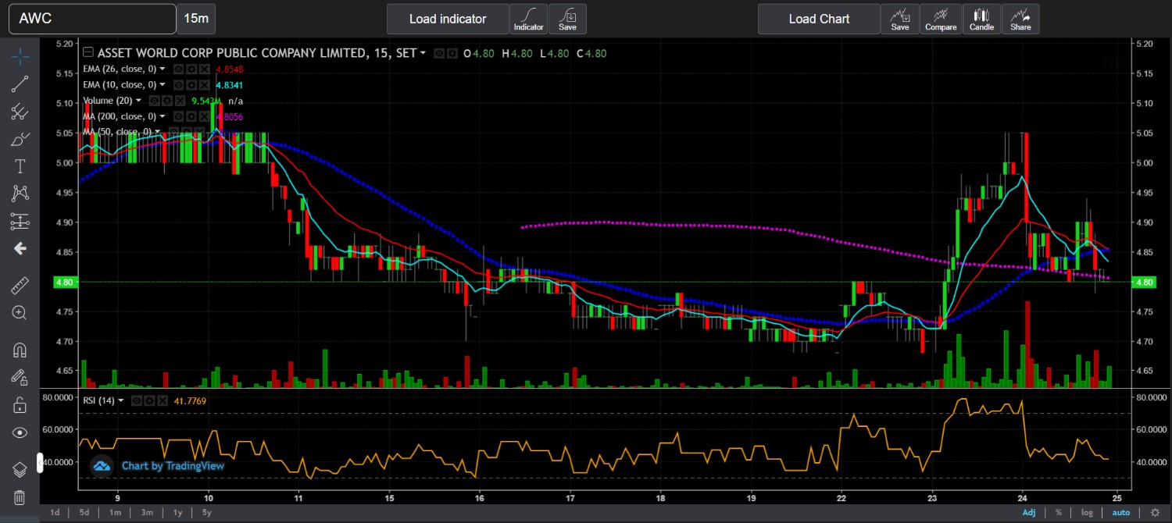This screenshot has height=523, width=1172.
Task: Select the pitchfork drawing tool
Action: (20, 112)
